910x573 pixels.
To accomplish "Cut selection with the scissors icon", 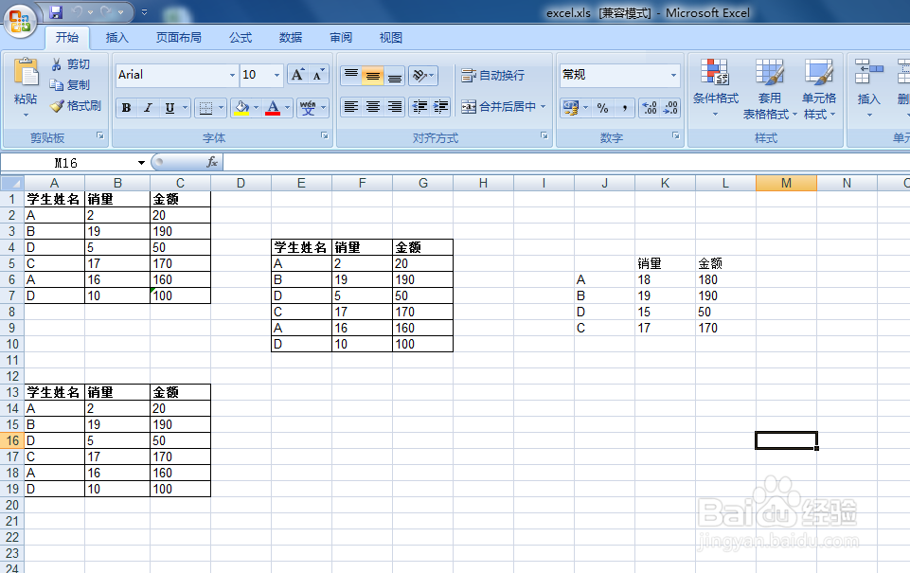I will pos(56,64).
